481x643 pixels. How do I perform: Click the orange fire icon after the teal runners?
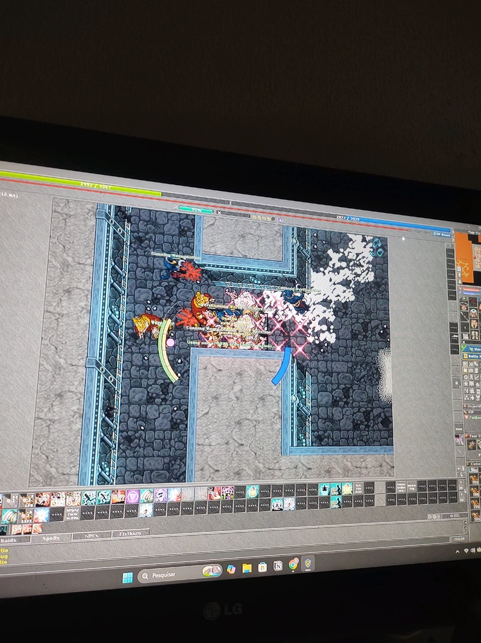pos(118,496)
